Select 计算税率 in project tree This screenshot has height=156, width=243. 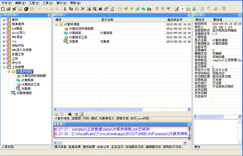point(27,80)
